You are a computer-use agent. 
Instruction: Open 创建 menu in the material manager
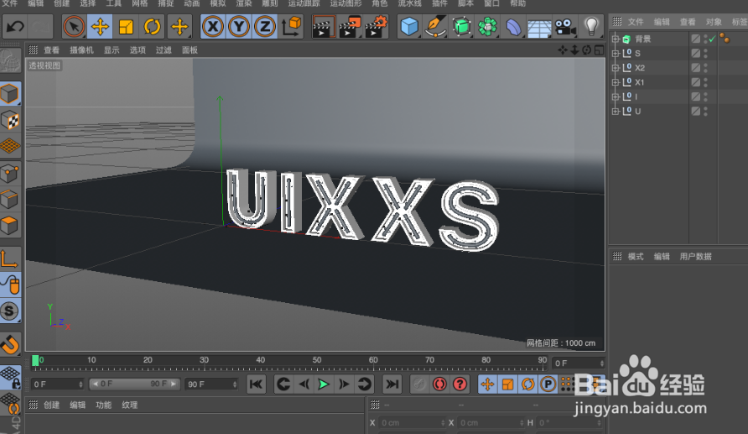51,405
